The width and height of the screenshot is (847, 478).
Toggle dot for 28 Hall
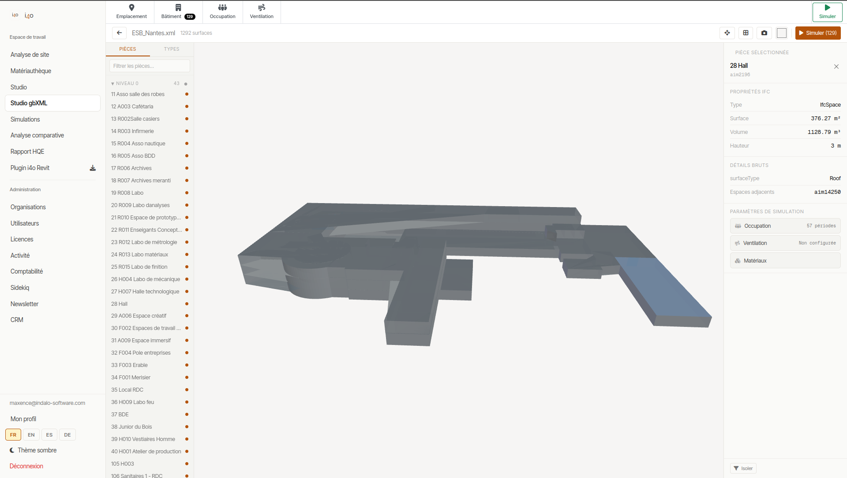tap(187, 304)
